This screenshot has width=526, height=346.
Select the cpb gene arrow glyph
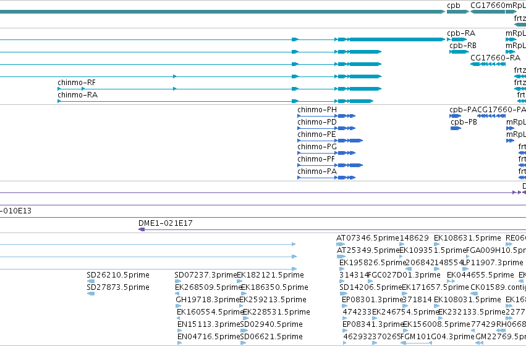[x=458, y=12]
